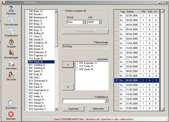Click the Speichern button

(x=74, y=109)
